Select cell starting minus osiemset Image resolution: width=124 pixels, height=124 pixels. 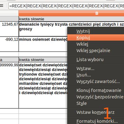[43, 44]
